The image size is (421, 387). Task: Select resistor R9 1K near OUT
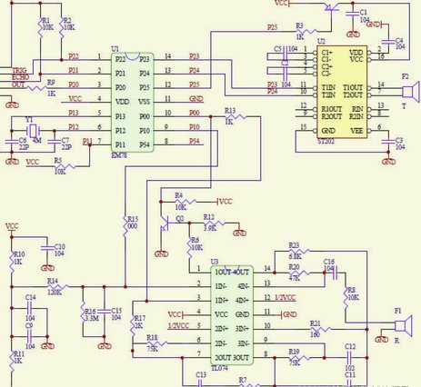[x=37, y=88]
